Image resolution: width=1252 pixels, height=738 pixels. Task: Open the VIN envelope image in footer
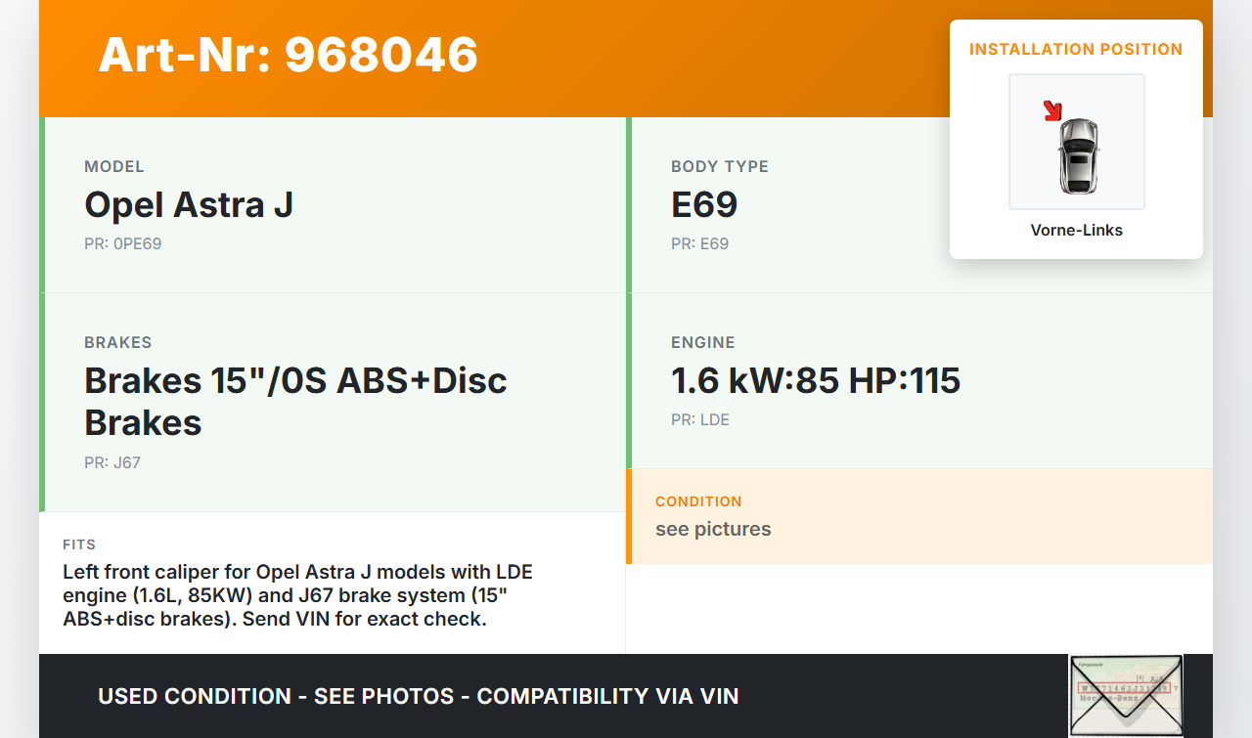pyautogui.click(x=1125, y=695)
